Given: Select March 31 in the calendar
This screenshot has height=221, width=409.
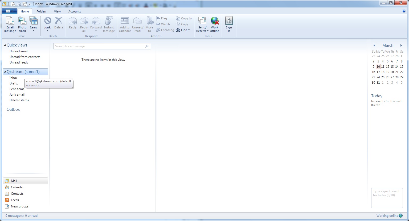Looking at the screenshot, I should click(x=378, y=83).
